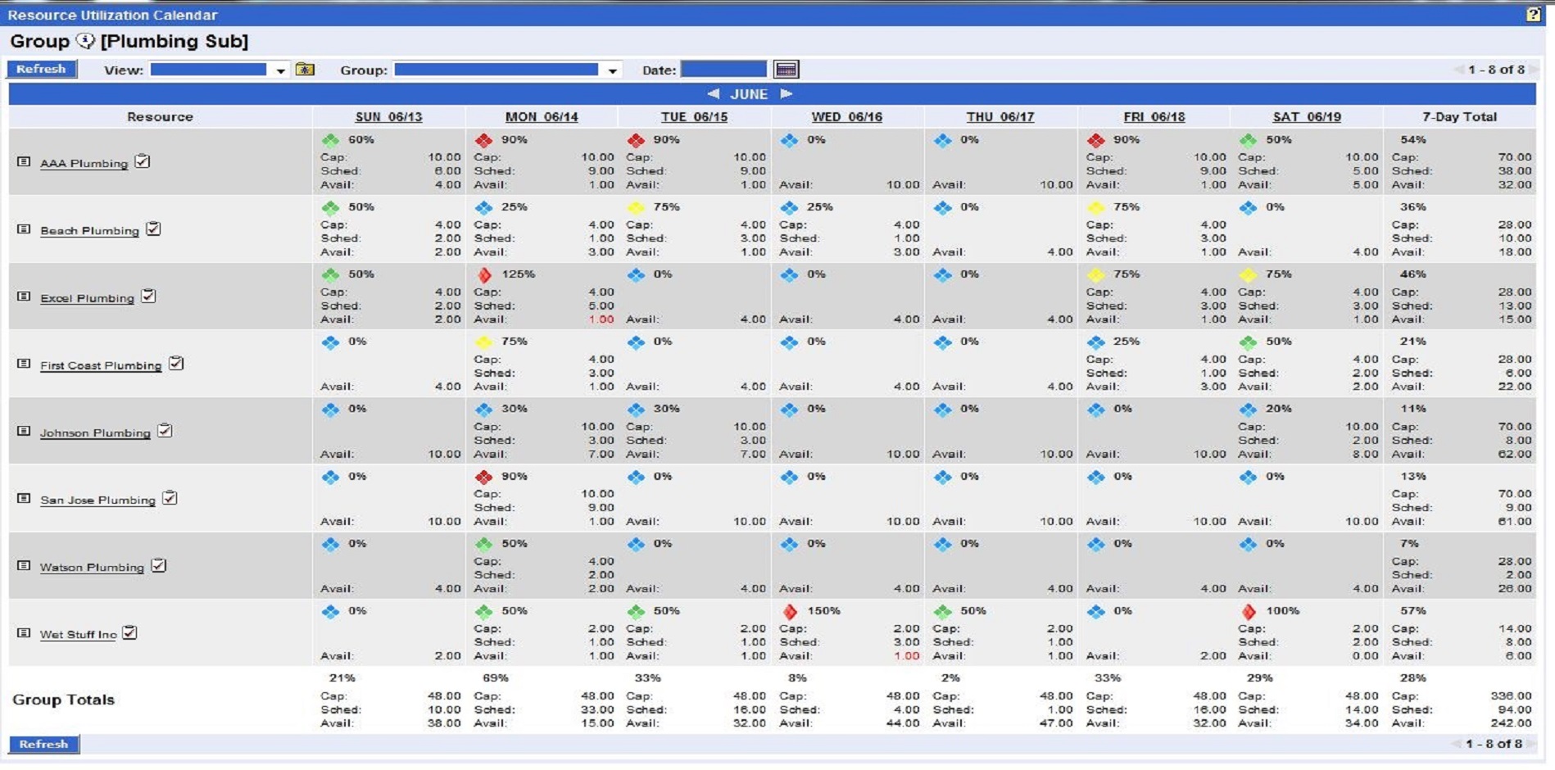Expand the San Jose Plumbing row
This screenshot has height=770, width=1555.
(x=24, y=499)
